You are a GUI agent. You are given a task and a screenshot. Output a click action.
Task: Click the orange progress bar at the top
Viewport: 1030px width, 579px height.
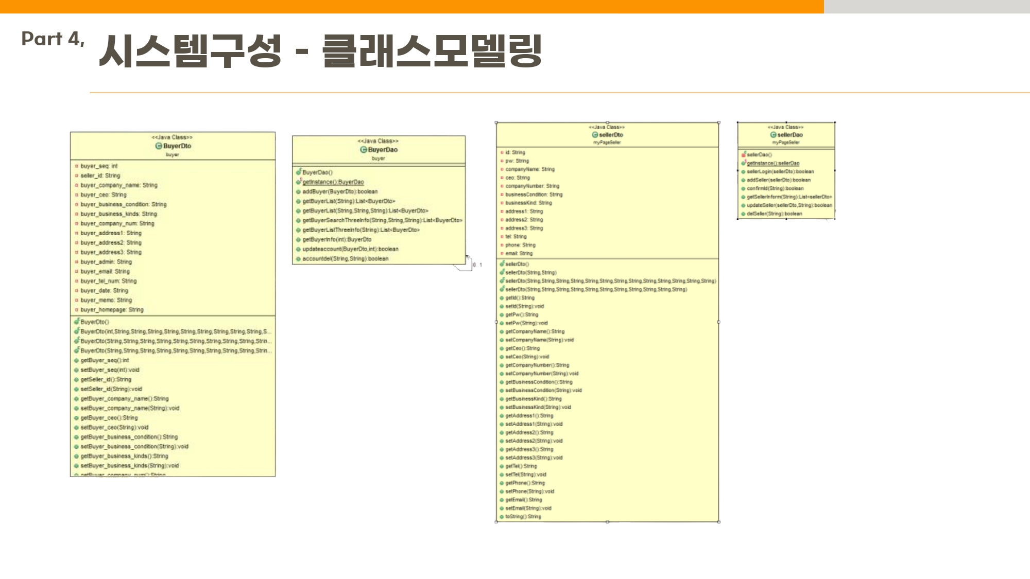[x=412, y=6]
